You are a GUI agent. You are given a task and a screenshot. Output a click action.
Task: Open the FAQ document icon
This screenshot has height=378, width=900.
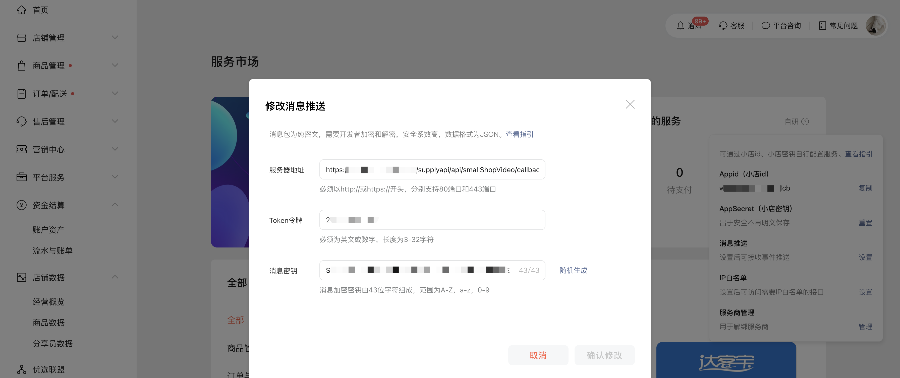click(x=822, y=26)
